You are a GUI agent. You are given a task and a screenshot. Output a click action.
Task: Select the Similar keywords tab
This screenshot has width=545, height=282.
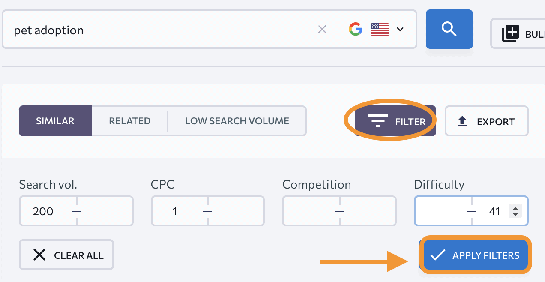point(55,121)
